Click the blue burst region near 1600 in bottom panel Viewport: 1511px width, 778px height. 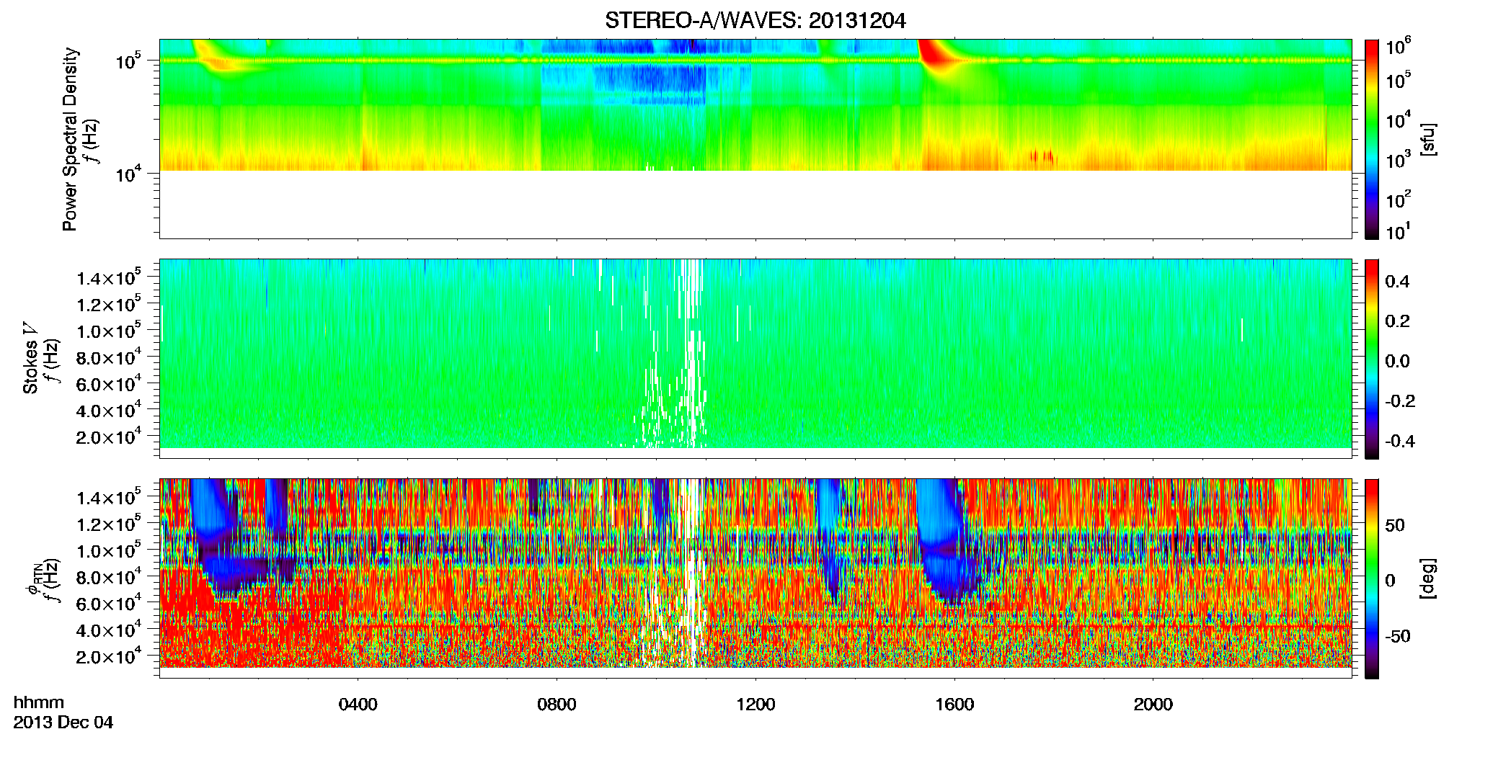click(946, 542)
